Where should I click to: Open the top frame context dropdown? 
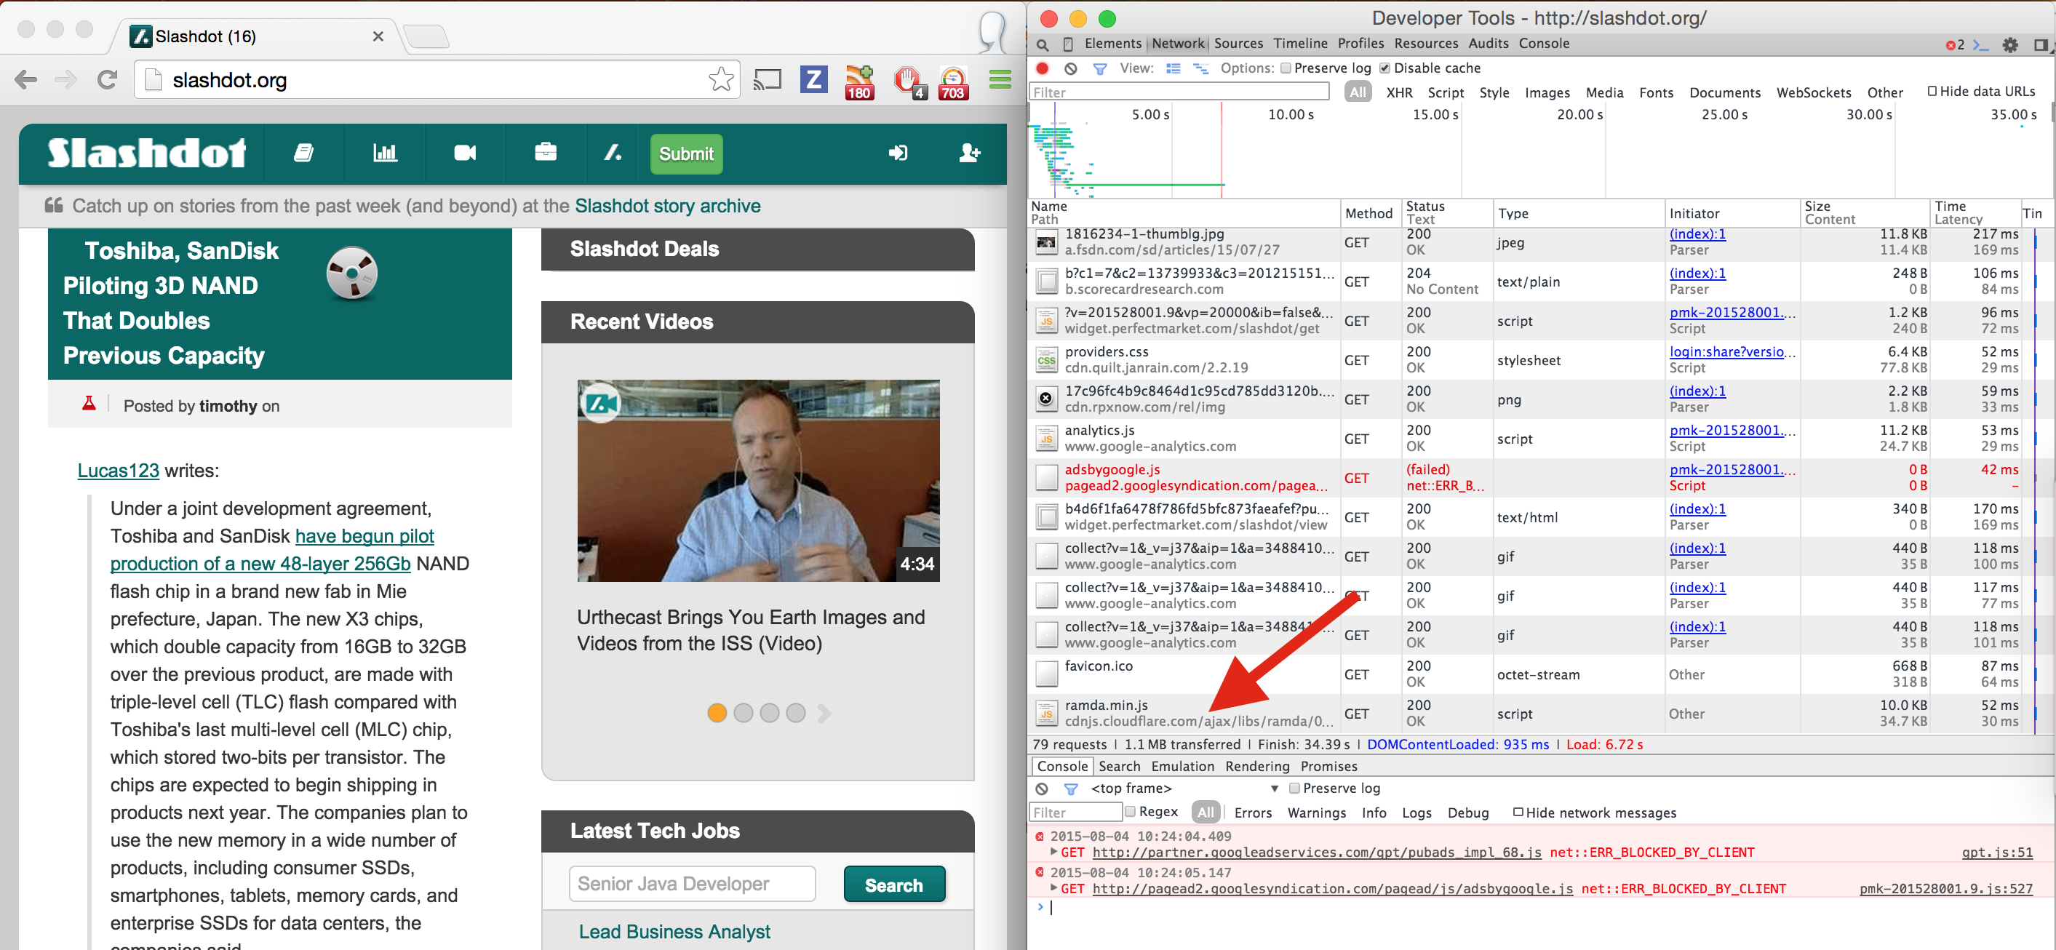pos(1274,788)
